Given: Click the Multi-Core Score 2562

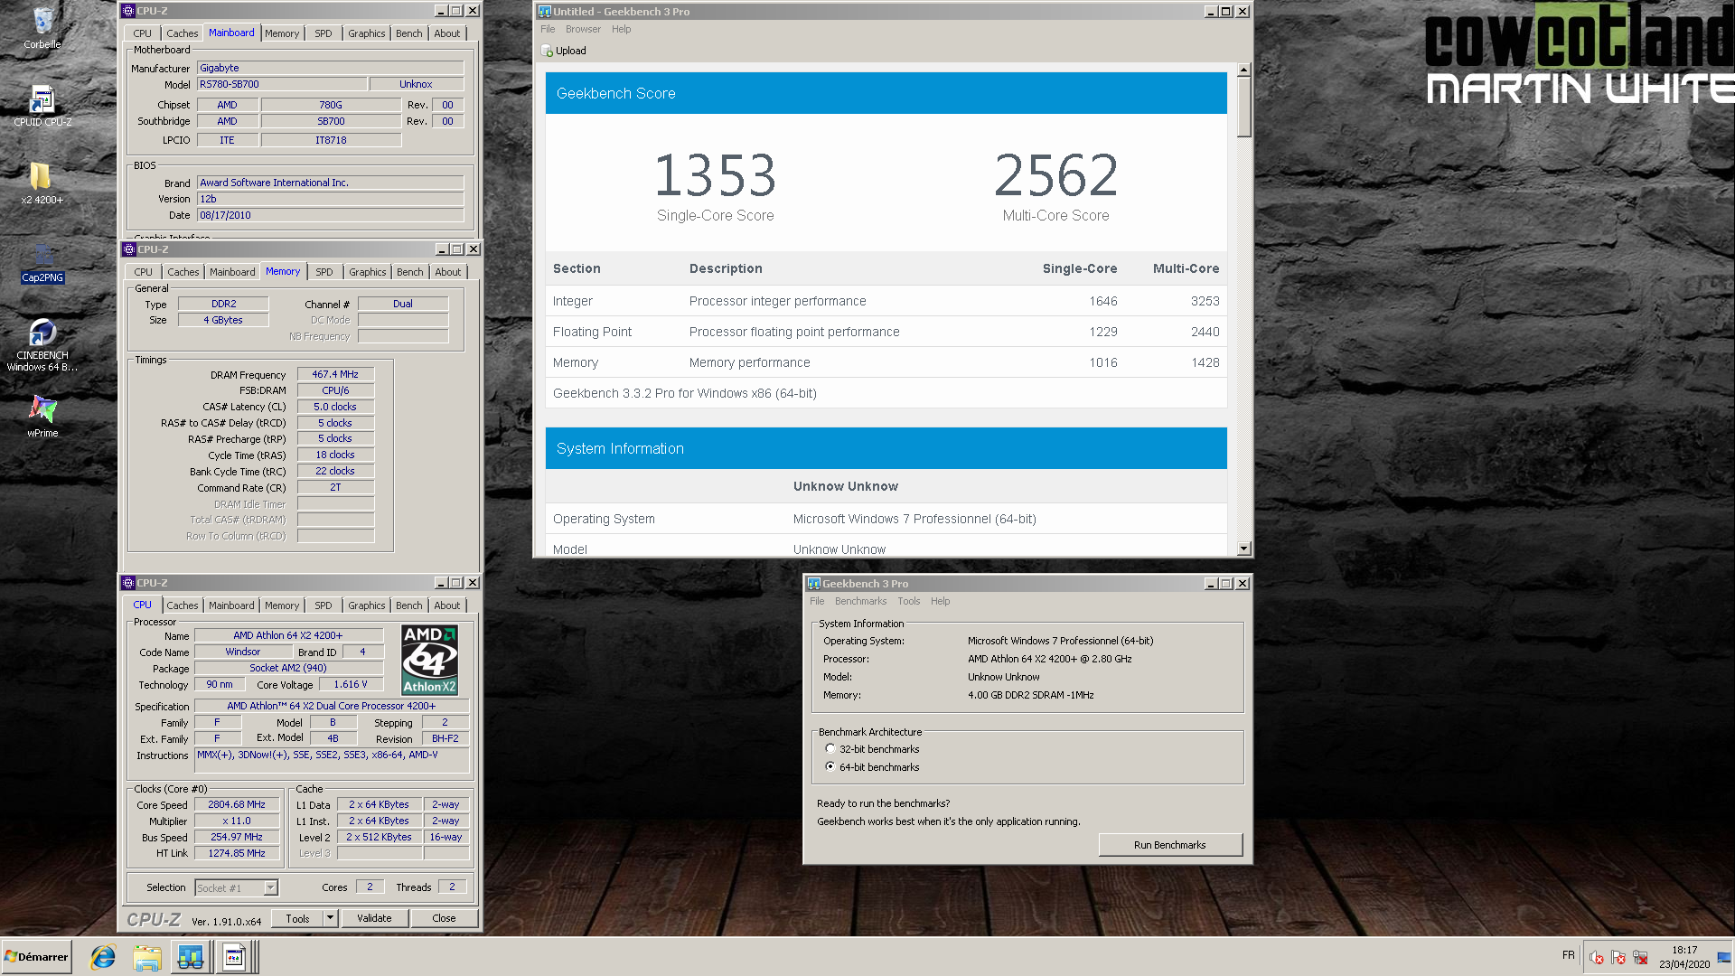Looking at the screenshot, I should point(1055,174).
